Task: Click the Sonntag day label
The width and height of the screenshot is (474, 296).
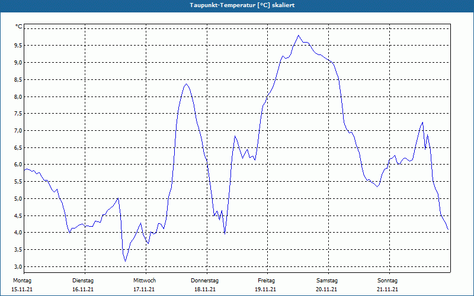Action: [387, 281]
